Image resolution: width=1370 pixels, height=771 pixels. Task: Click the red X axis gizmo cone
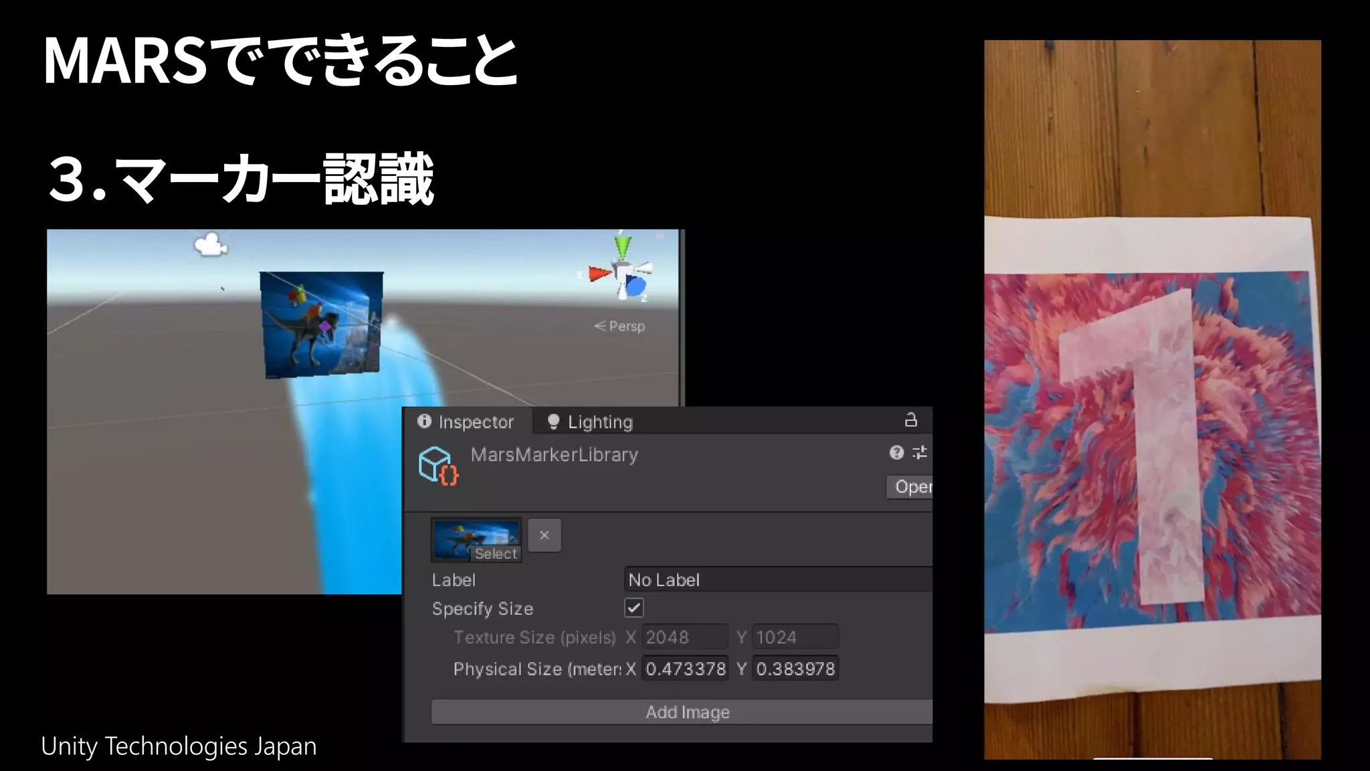point(600,273)
